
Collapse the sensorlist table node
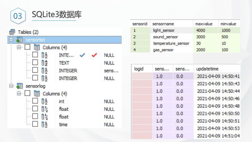11,39
